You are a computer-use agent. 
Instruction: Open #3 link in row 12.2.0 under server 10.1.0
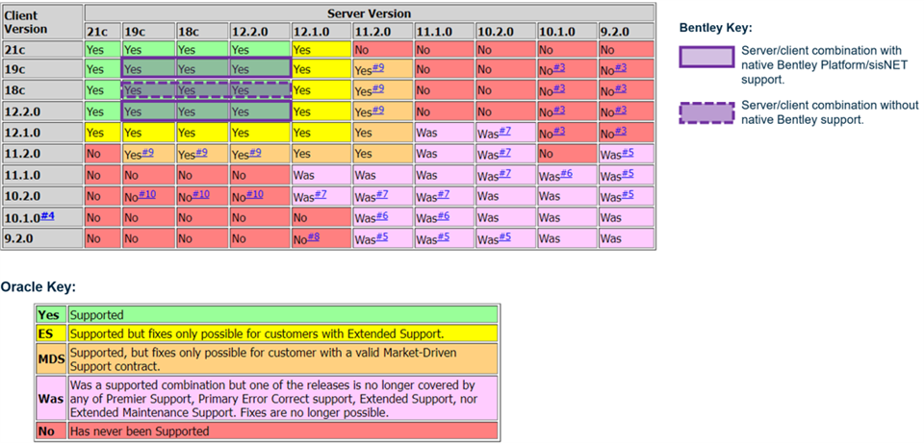coord(559,110)
